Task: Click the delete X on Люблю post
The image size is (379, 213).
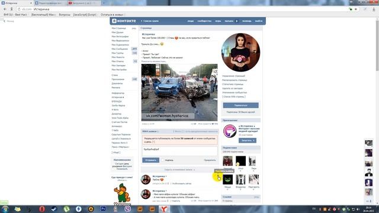Action: click(x=217, y=176)
